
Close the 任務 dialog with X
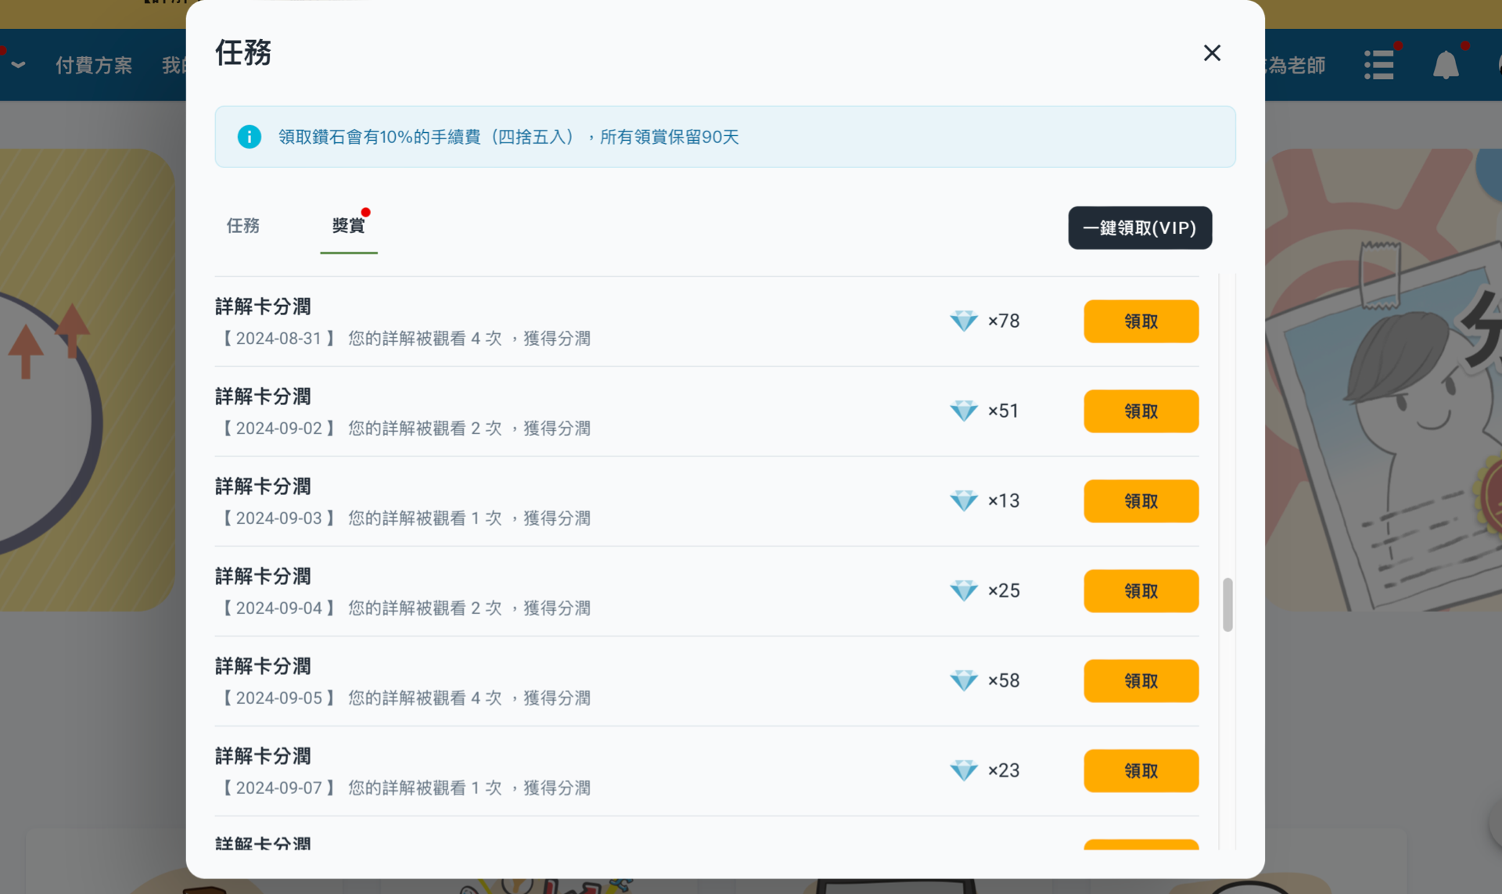tap(1211, 52)
